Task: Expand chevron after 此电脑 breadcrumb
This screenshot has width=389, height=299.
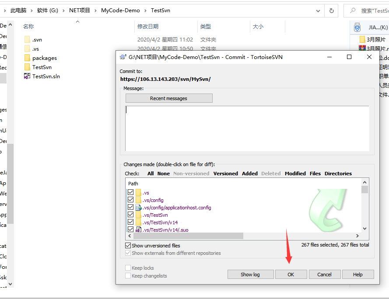Action: coord(32,10)
